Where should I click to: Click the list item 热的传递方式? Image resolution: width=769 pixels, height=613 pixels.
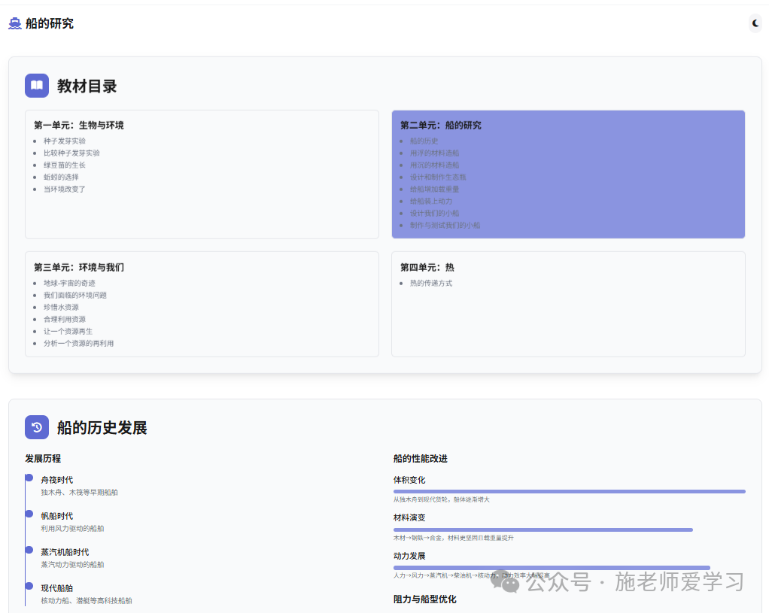(x=430, y=284)
